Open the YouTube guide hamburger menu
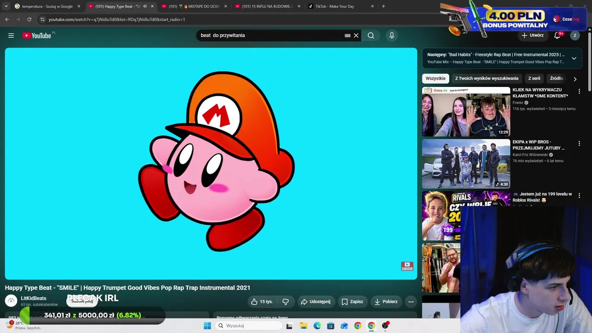The height and width of the screenshot is (333, 592). [11, 36]
